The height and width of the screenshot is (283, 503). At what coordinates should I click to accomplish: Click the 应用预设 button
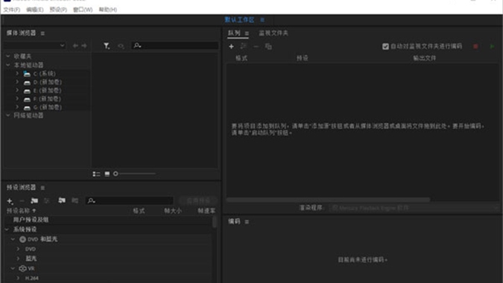[198, 201]
